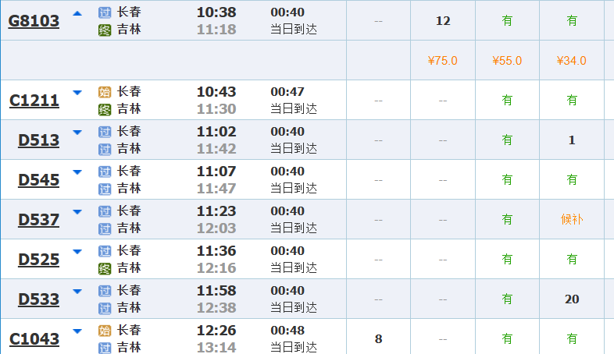Show details arrow for train D537

pos(77,211)
